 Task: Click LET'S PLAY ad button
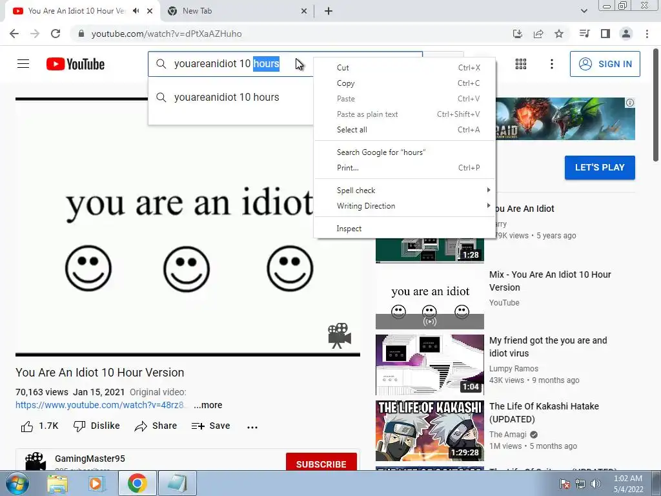600,167
